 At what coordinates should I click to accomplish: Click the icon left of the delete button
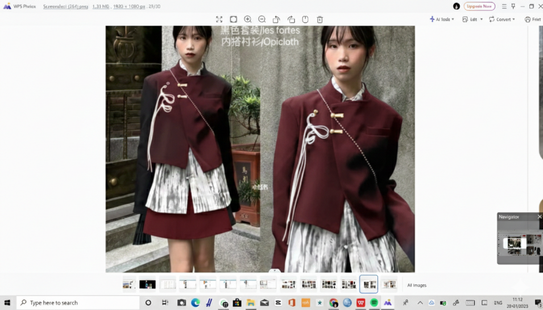pos(305,19)
